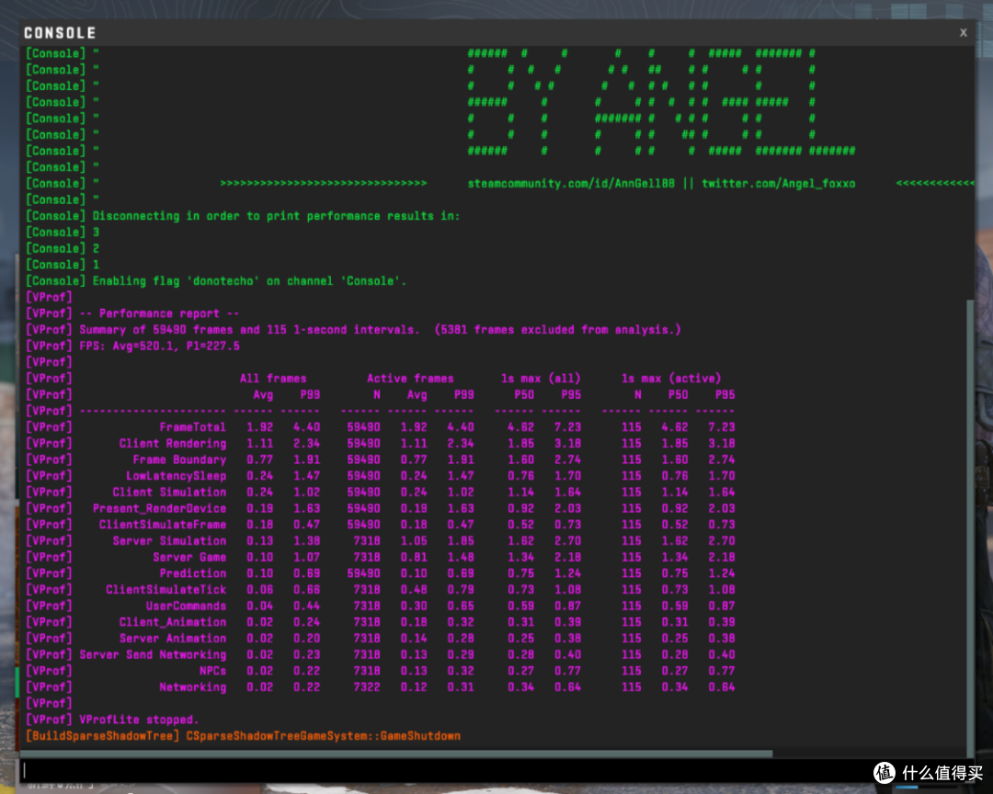Click the Present_RenderDevice row label
The width and height of the screenshot is (993, 794).
[160, 508]
